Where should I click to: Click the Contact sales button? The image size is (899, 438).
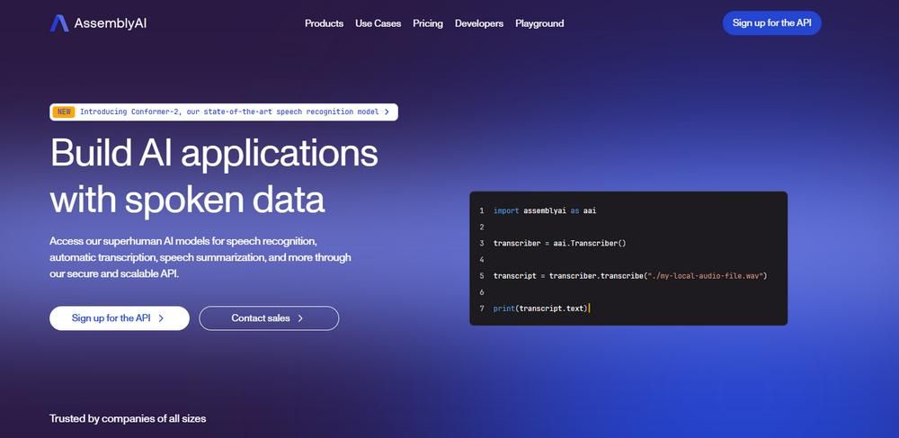(269, 318)
